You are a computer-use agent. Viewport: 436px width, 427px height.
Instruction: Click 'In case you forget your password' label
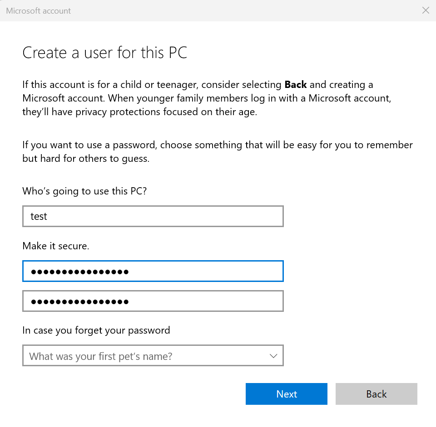click(96, 330)
